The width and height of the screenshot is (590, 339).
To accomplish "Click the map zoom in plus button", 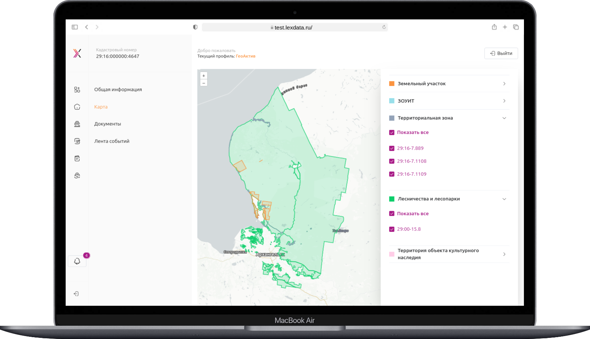I will point(204,76).
